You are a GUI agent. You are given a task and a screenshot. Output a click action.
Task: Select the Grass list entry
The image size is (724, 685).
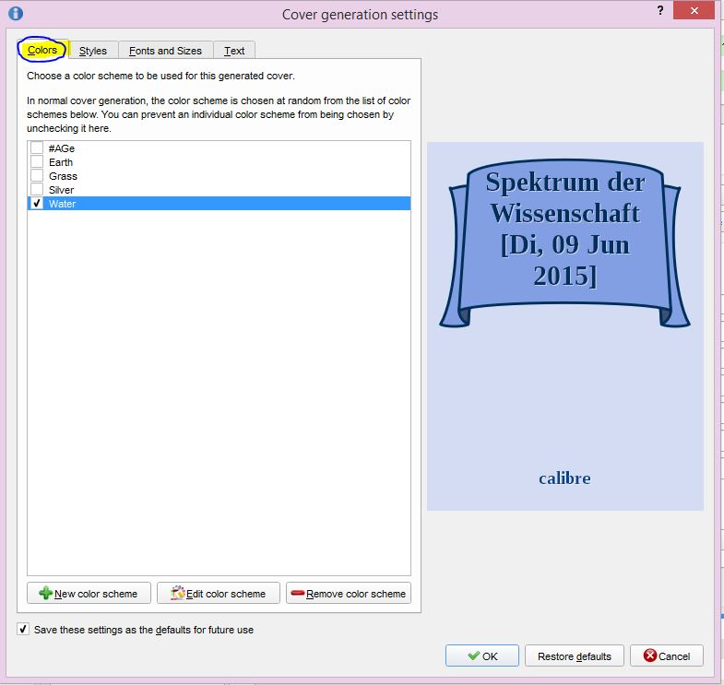(x=219, y=176)
